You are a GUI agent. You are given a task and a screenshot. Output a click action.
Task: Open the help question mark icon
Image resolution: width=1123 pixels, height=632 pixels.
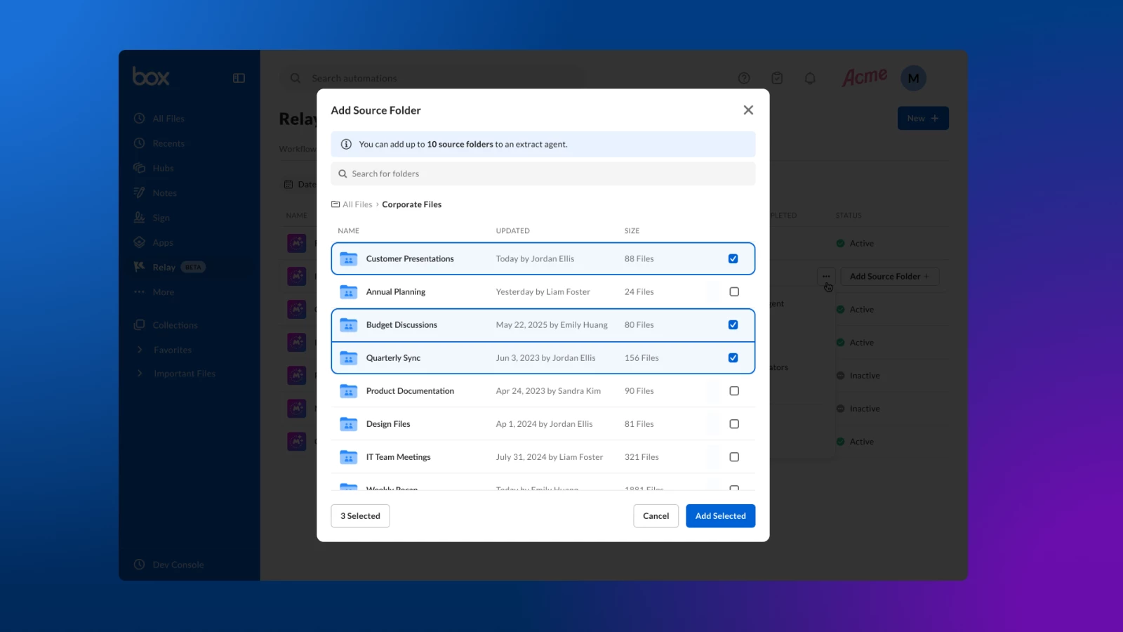tap(744, 78)
